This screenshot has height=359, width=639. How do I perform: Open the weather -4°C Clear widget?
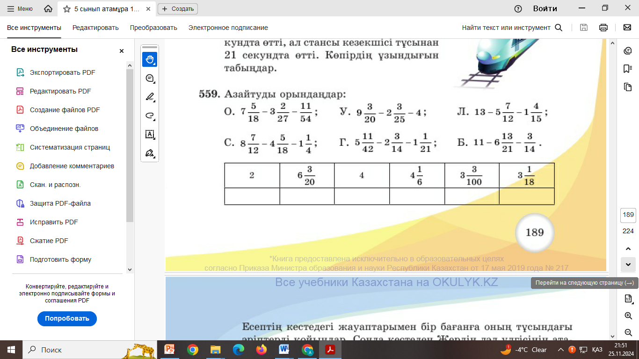point(523,350)
